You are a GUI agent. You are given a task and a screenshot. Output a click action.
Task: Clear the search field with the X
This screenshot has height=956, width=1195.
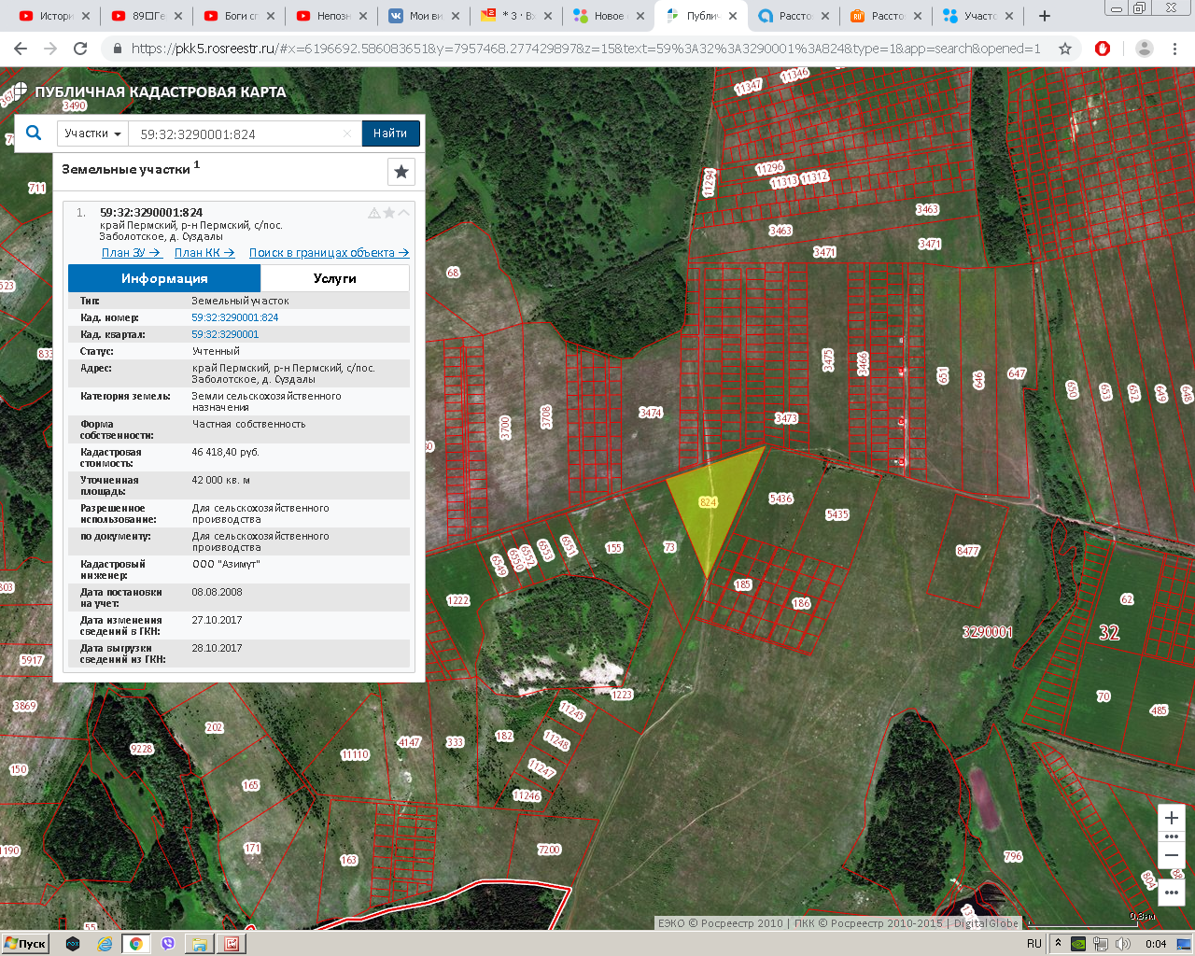tap(347, 134)
